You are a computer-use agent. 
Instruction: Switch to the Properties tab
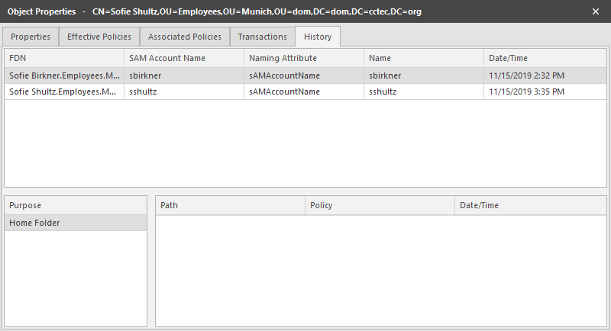31,37
